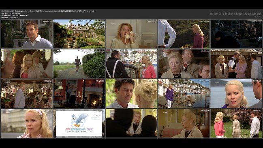Open thumbnail of woman on telephone

(x=131, y=34)
